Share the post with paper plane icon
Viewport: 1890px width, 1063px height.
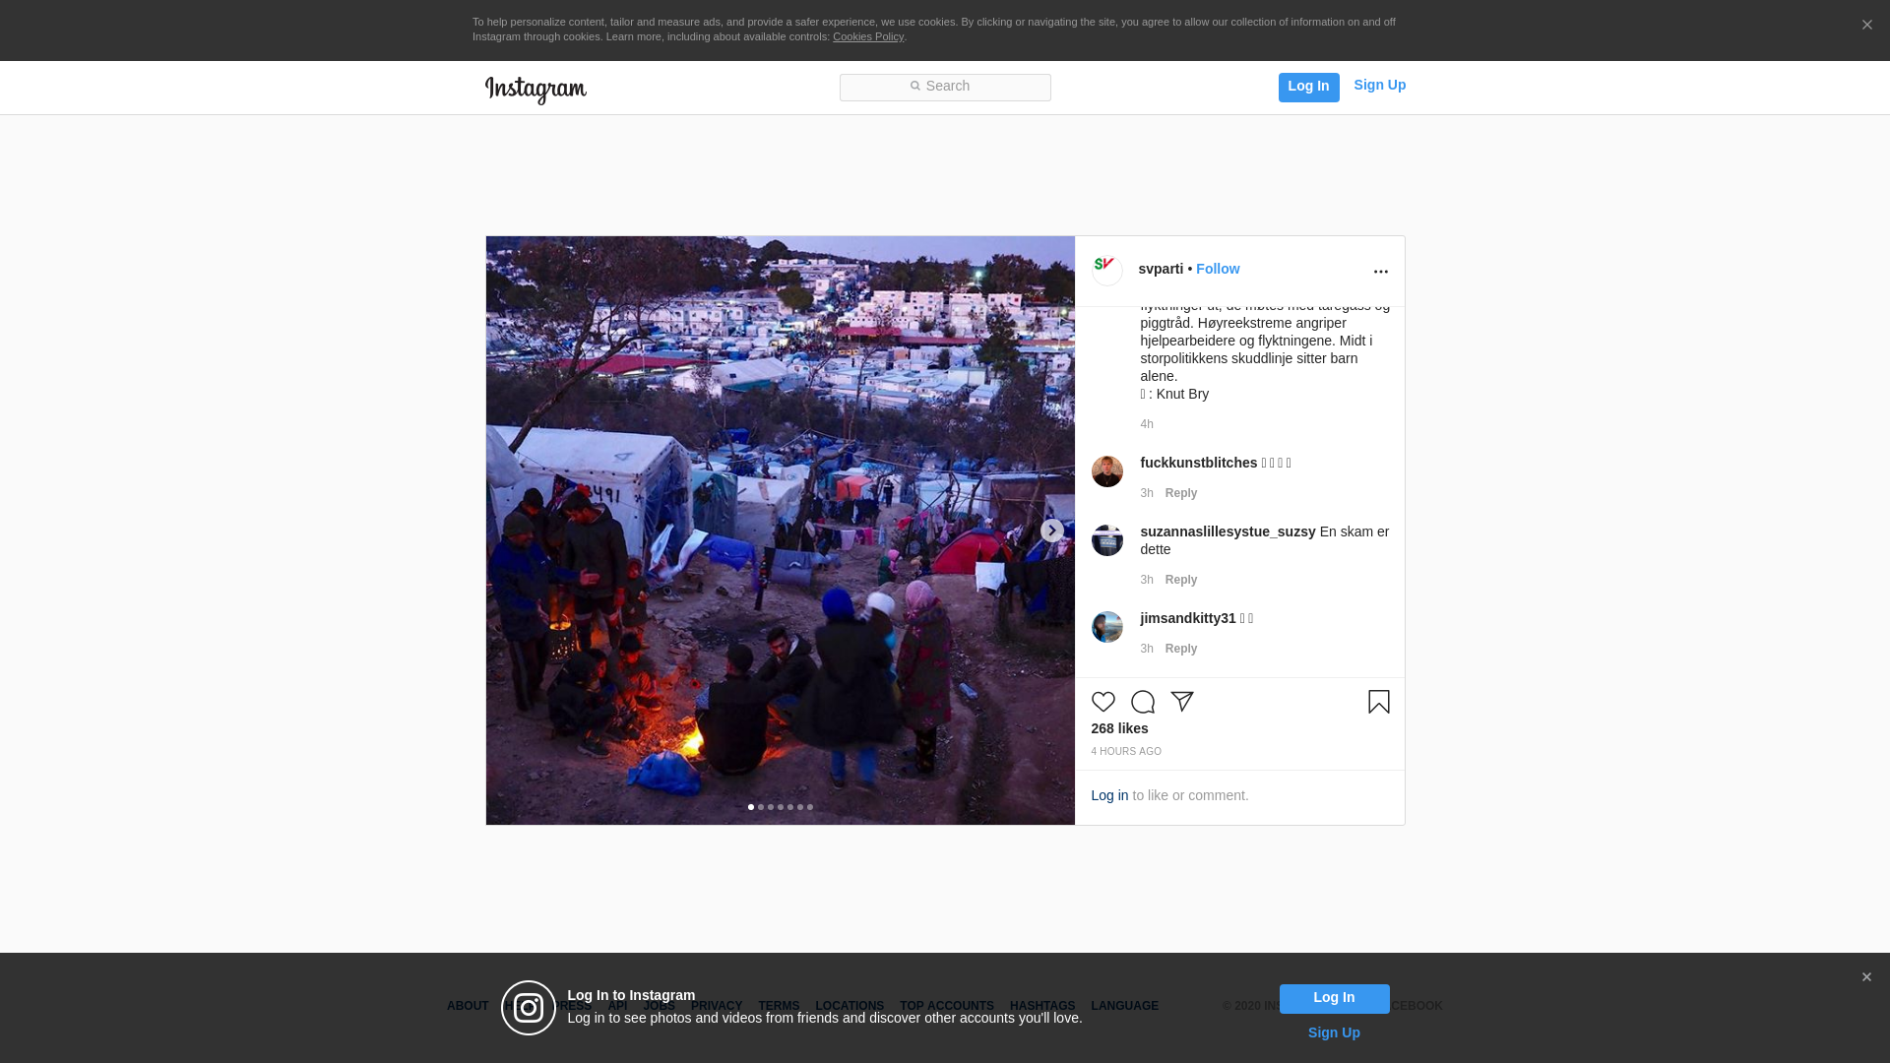tap(1181, 702)
